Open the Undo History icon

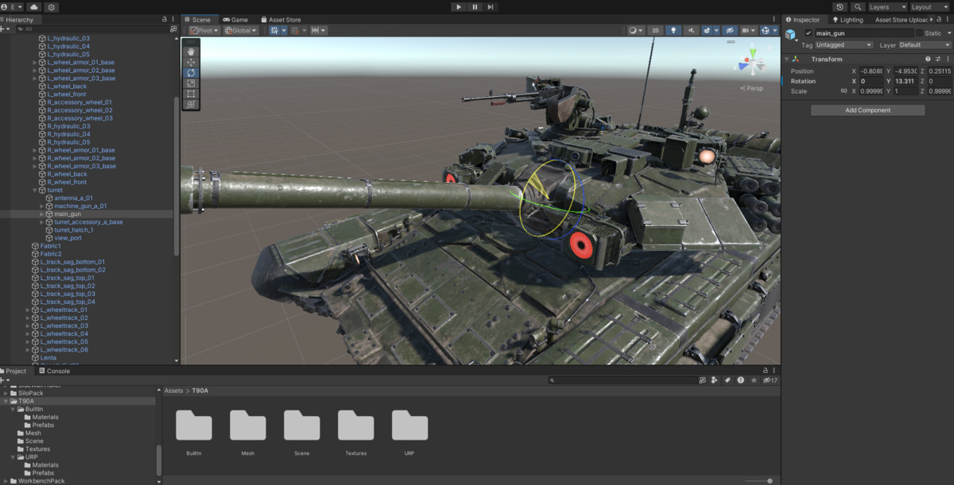(x=840, y=7)
